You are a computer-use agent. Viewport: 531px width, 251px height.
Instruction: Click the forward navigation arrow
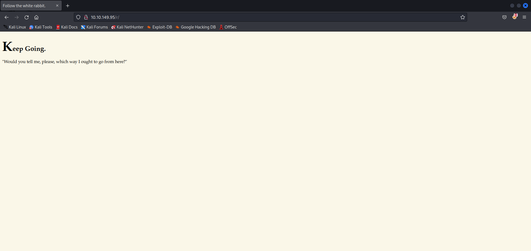tap(17, 17)
